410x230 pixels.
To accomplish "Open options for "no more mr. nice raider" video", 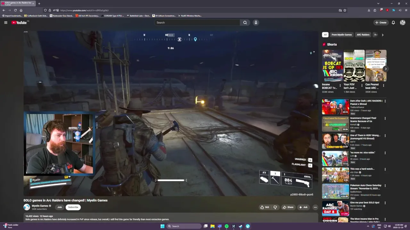I will (385, 153).
